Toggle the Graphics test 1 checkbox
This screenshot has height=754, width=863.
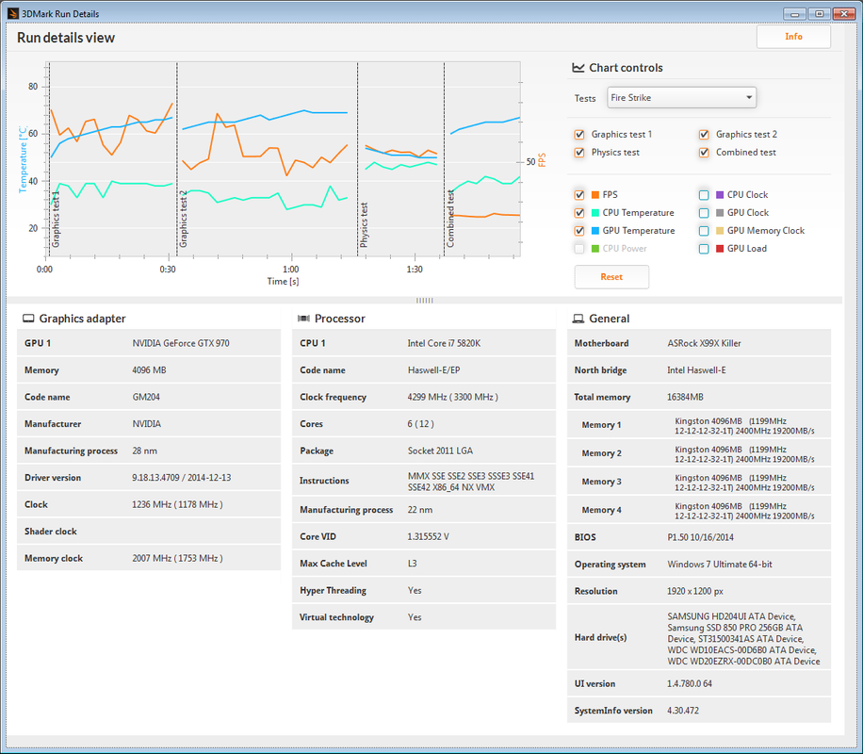tap(579, 135)
